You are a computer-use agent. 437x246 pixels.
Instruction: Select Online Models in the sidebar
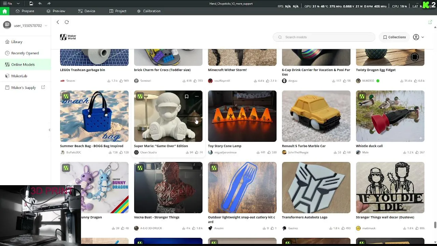pos(25,65)
